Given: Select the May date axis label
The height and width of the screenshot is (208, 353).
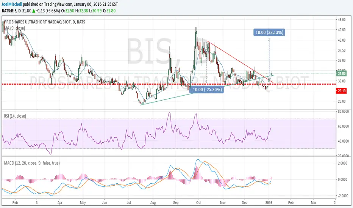Looking at the screenshot, I should click(x=83, y=203).
